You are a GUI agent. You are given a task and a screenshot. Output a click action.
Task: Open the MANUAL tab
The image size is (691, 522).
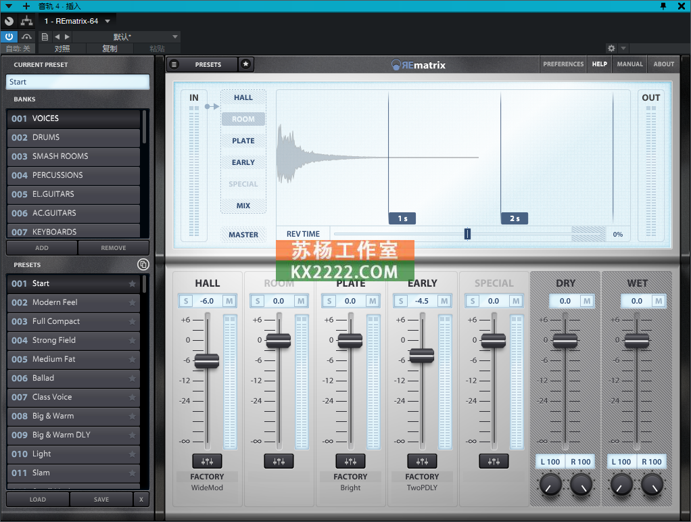pos(629,64)
